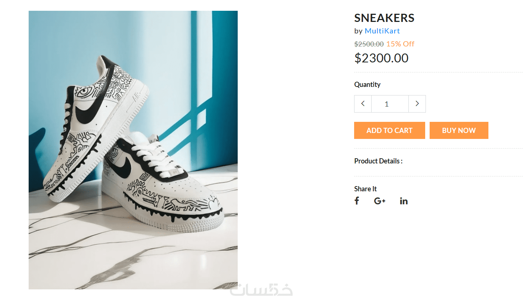Click the Arabic watermark logo at bottom
The image size is (523, 302).
[261, 290]
